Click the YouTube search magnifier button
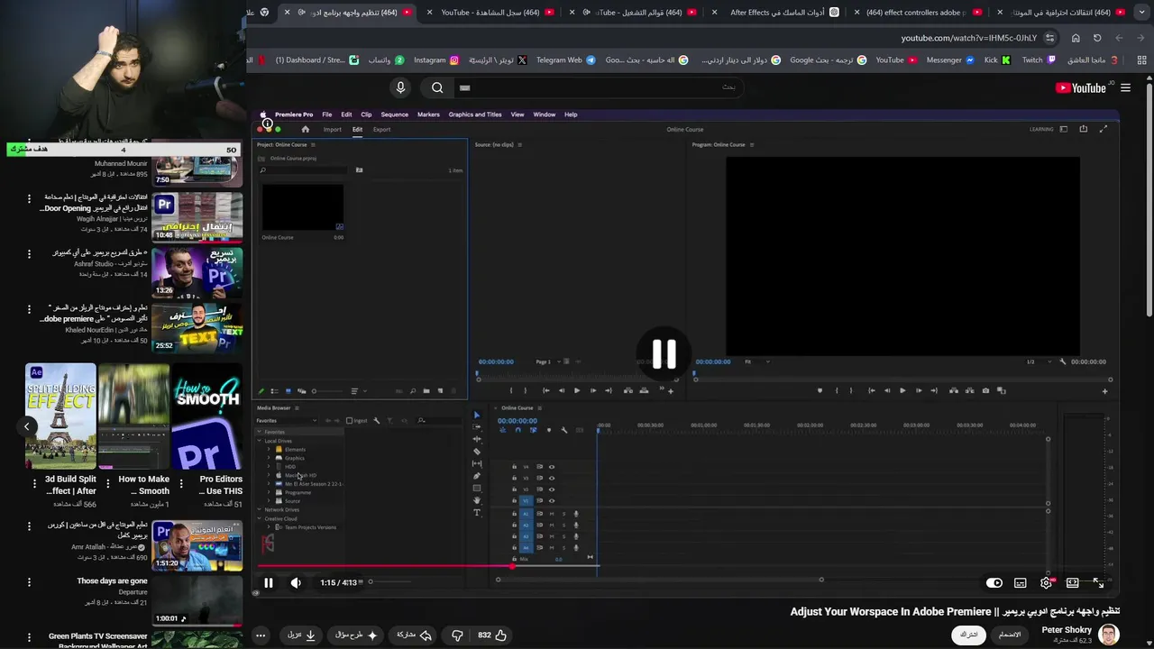 [437, 87]
